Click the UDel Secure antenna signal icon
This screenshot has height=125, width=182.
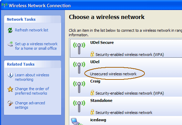pyautogui.click(x=79, y=48)
